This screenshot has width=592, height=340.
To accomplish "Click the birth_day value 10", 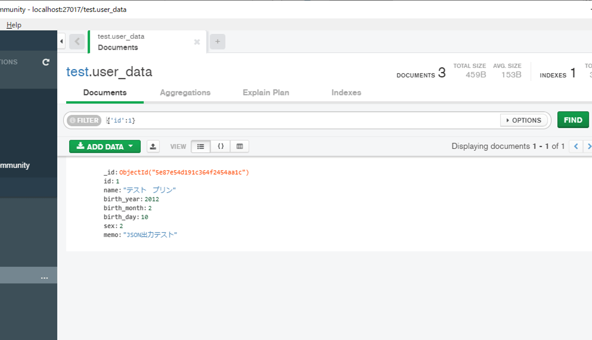I will (x=145, y=217).
